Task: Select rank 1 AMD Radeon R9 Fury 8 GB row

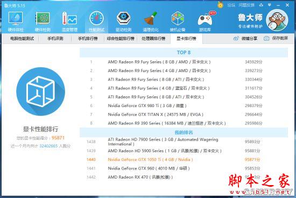Action: 184,62
